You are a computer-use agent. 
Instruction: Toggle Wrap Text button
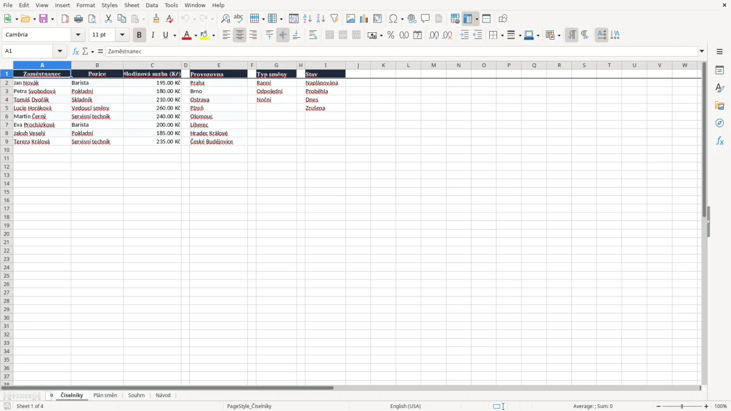click(313, 35)
